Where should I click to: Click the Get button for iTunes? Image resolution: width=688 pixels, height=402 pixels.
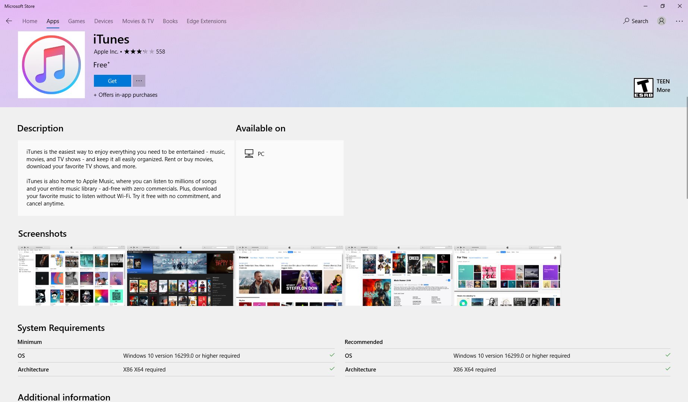pos(112,81)
